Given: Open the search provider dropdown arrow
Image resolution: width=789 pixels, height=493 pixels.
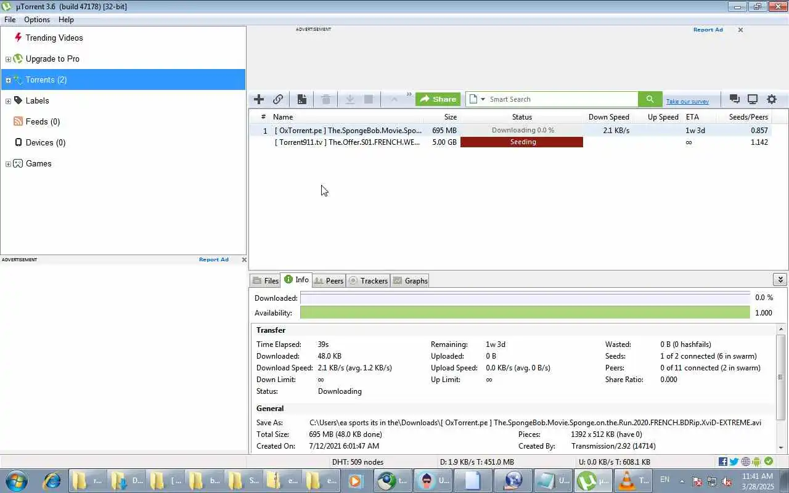Looking at the screenshot, I should tap(483, 99).
